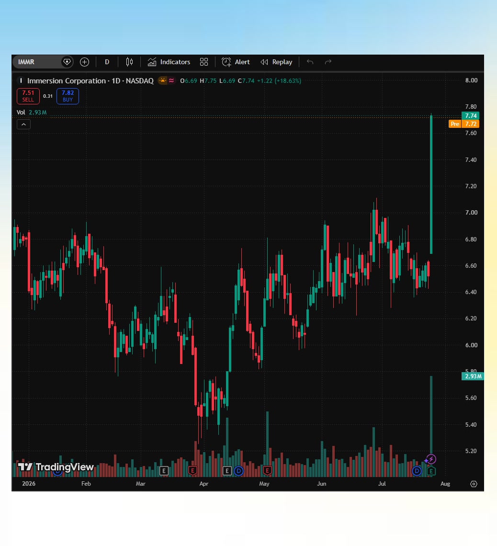The width and height of the screenshot is (497, 546).
Task: Add a symbol to compare with plus icon
Action: point(85,62)
